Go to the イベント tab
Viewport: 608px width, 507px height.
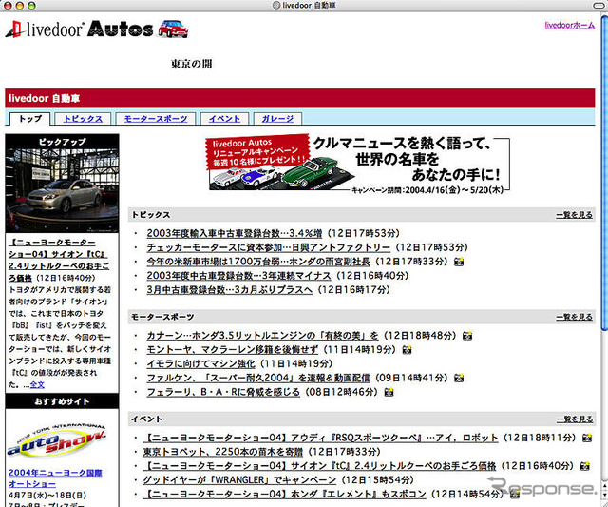click(224, 119)
